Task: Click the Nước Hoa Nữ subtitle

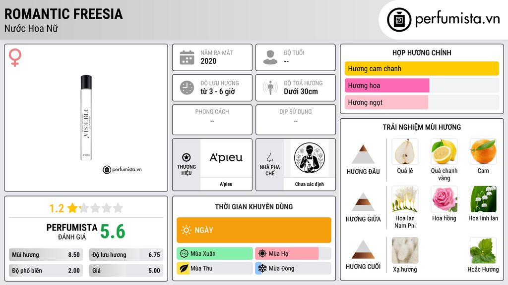Action: (x=31, y=28)
